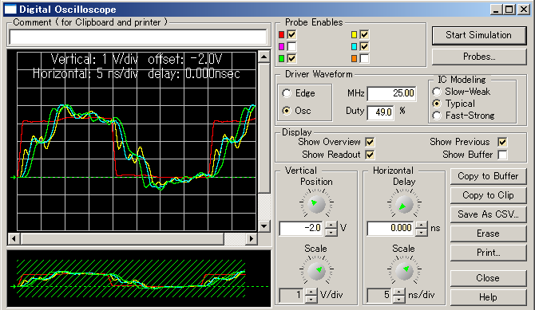Click the MHz frequency input field
Screen dimensions: 535x310
click(x=391, y=93)
